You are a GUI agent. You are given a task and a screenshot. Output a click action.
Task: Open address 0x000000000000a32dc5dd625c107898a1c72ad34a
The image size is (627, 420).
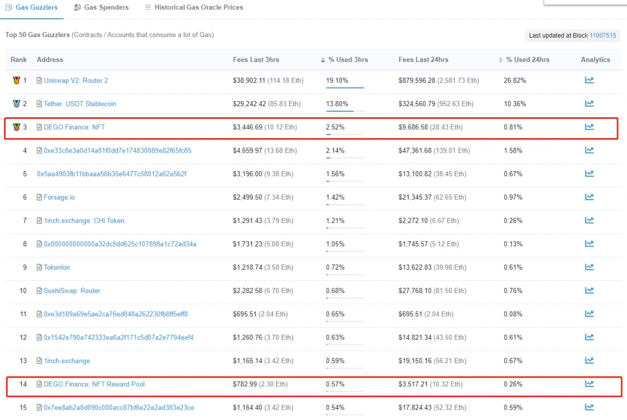(x=120, y=244)
